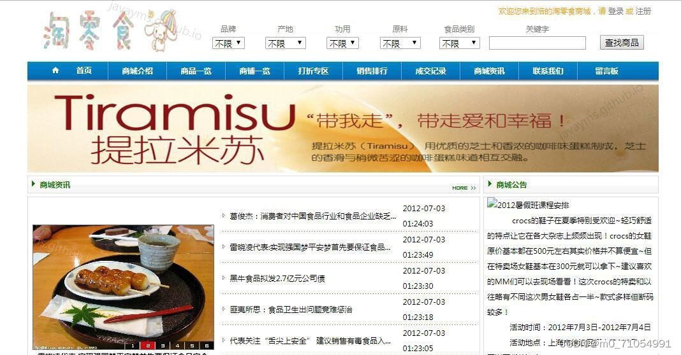Open the 打折专区 navigation item
This screenshot has width=681, height=355.
pos(313,71)
